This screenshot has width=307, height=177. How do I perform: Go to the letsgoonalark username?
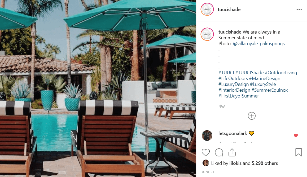point(233,133)
